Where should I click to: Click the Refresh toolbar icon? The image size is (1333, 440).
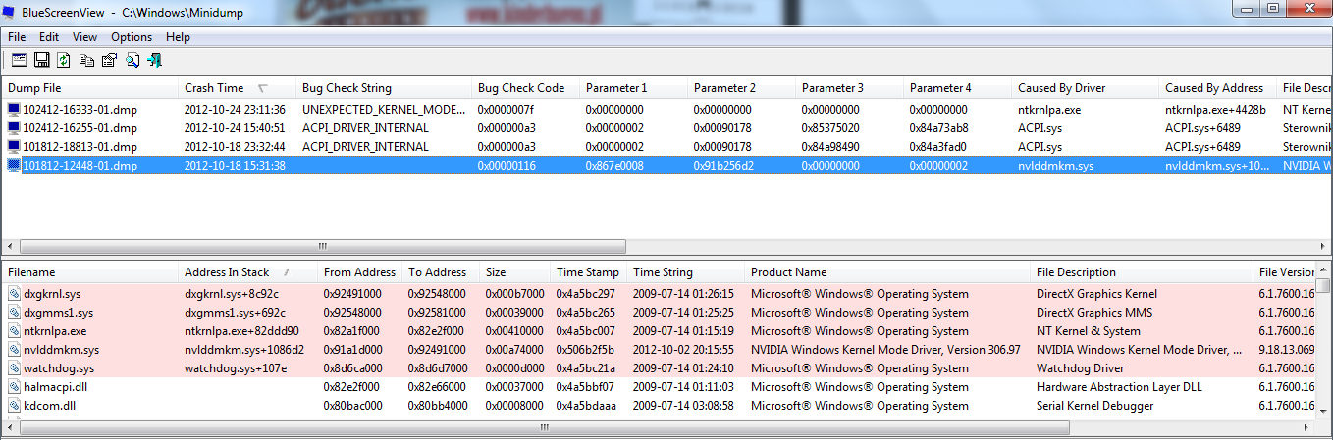click(64, 61)
